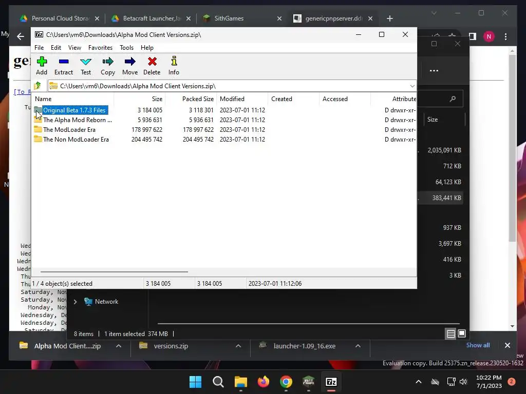Select The Alpha Mod Reborn folder row

(x=225, y=120)
